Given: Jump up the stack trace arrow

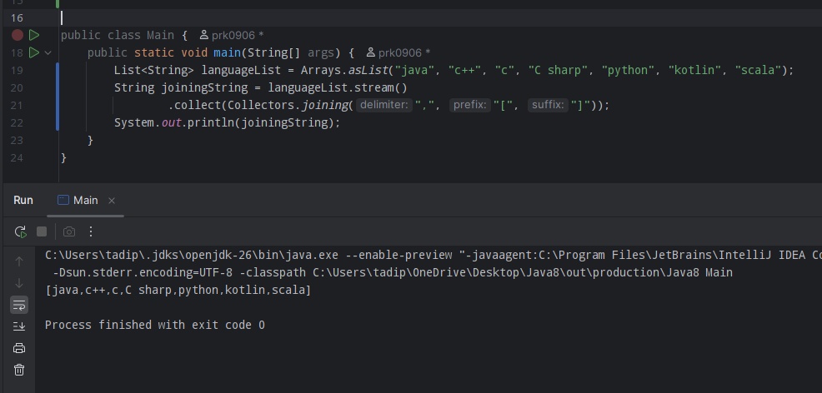Looking at the screenshot, I should pos(19,261).
